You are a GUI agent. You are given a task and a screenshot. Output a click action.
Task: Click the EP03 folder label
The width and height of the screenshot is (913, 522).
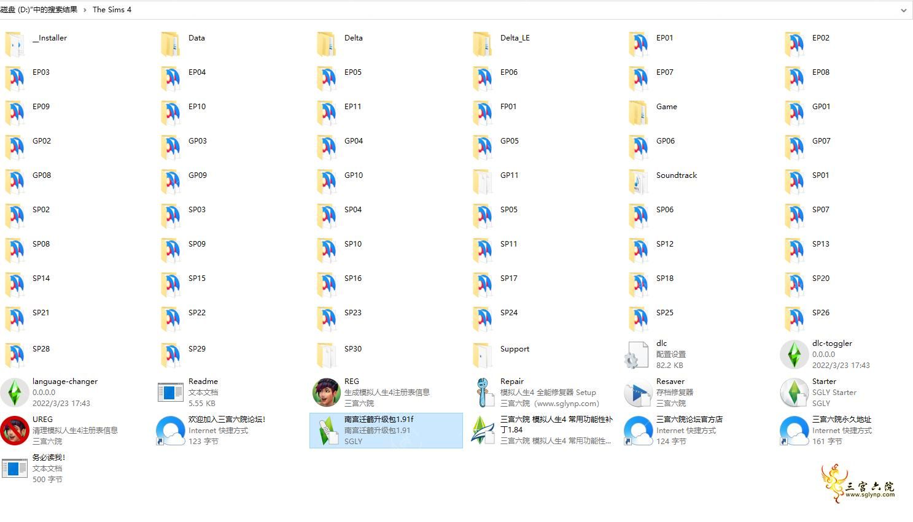(41, 72)
